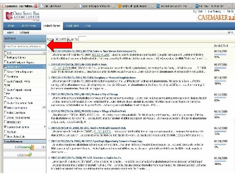Check the Bankruptcy Opinions checkbox
Screen dimensions: 235x176
tap(6, 57)
